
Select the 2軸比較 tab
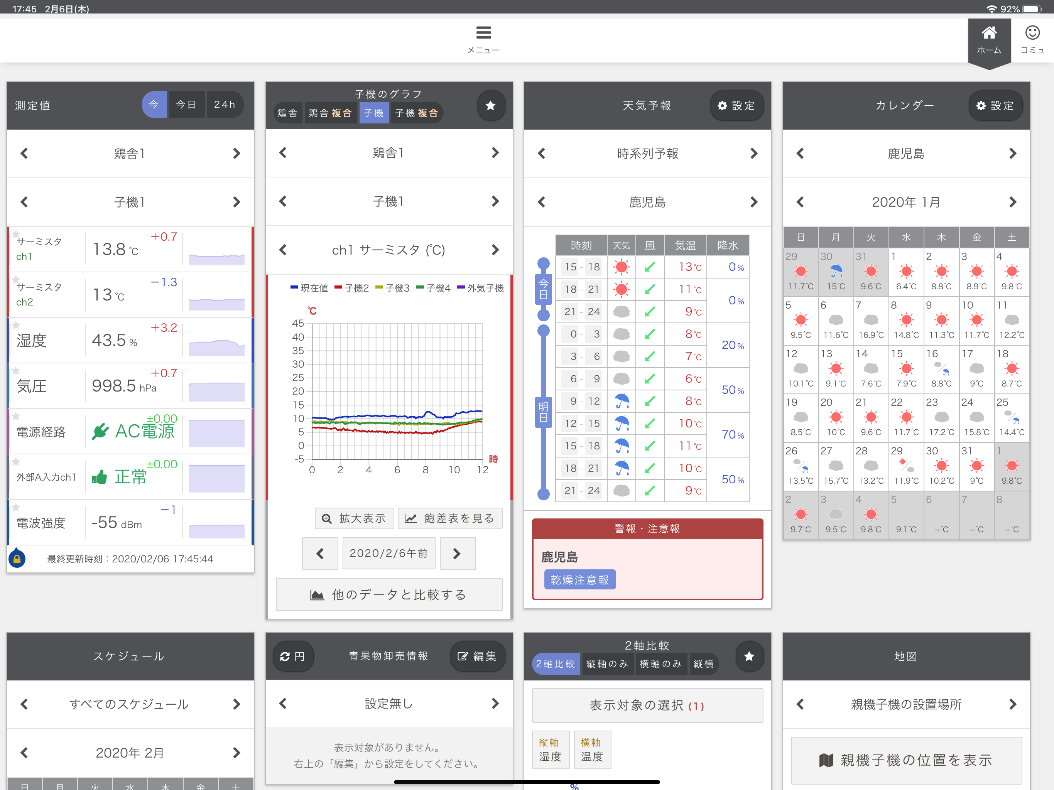tap(555, 664)
